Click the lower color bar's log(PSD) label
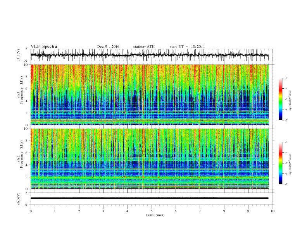The width and height of the screenshot is (307, 237). (290, 165)
